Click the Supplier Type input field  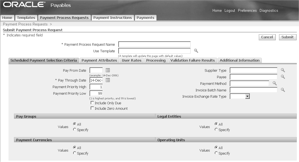254,70
